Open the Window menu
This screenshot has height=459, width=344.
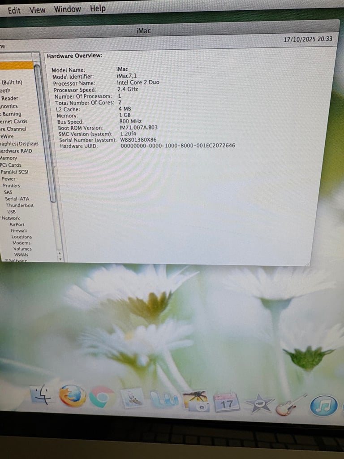67,9
